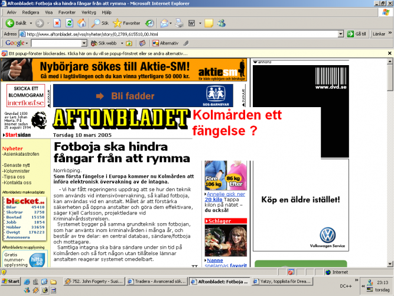Click the Startsidan link
This screenshot has width=394, height=296.
(17, 136)
